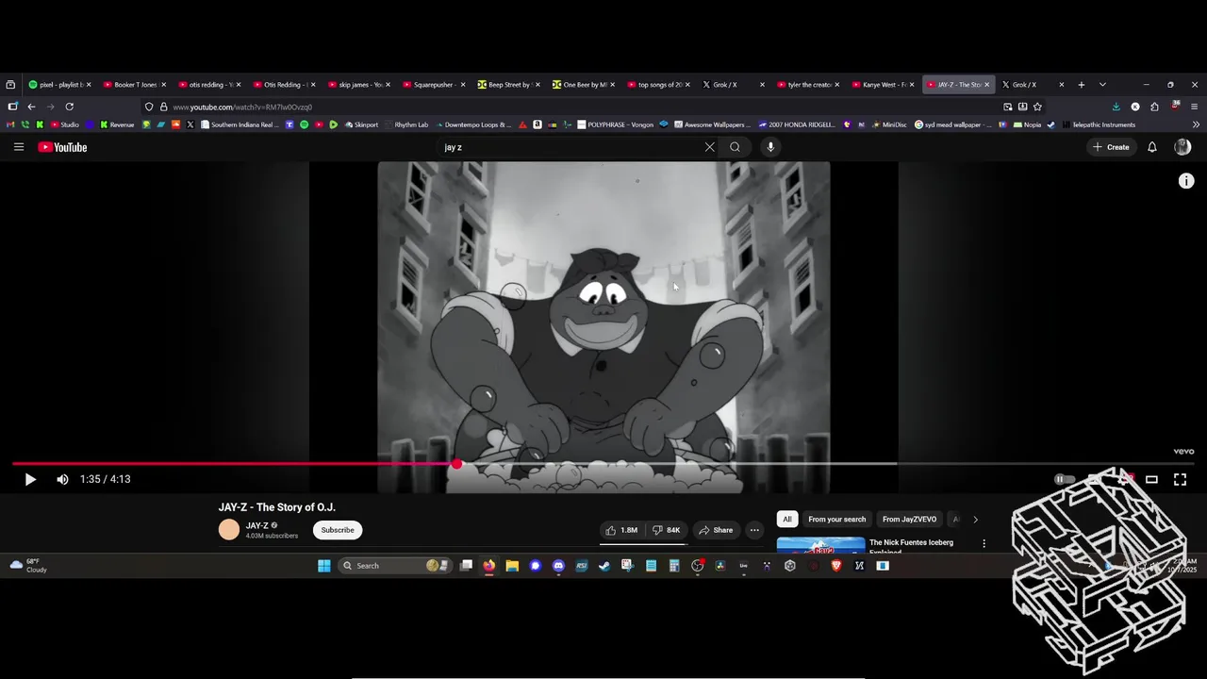Image resolution: width=1207 pixels, height=679 pixels.
Task: Grab the red playhead scrubber dot
Action: 457,464
